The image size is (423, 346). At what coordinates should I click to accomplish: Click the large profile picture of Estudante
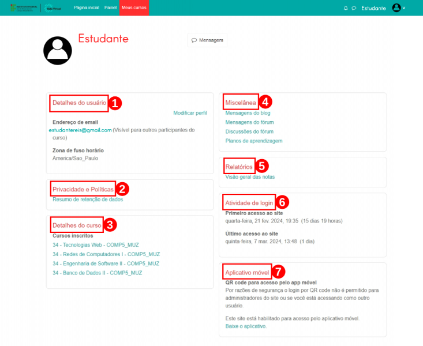58,51
